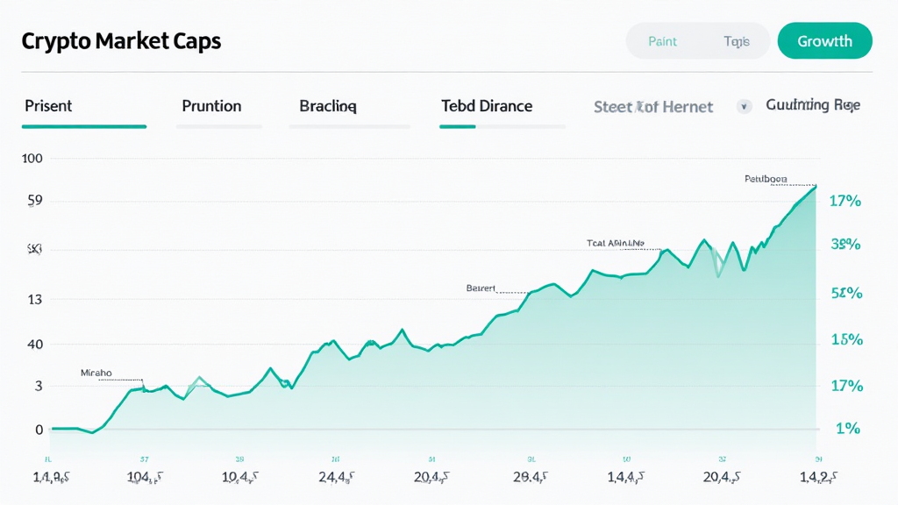The image size is (898, 505).
Task: Open the Prisent tab
Action: click(49, 106)
